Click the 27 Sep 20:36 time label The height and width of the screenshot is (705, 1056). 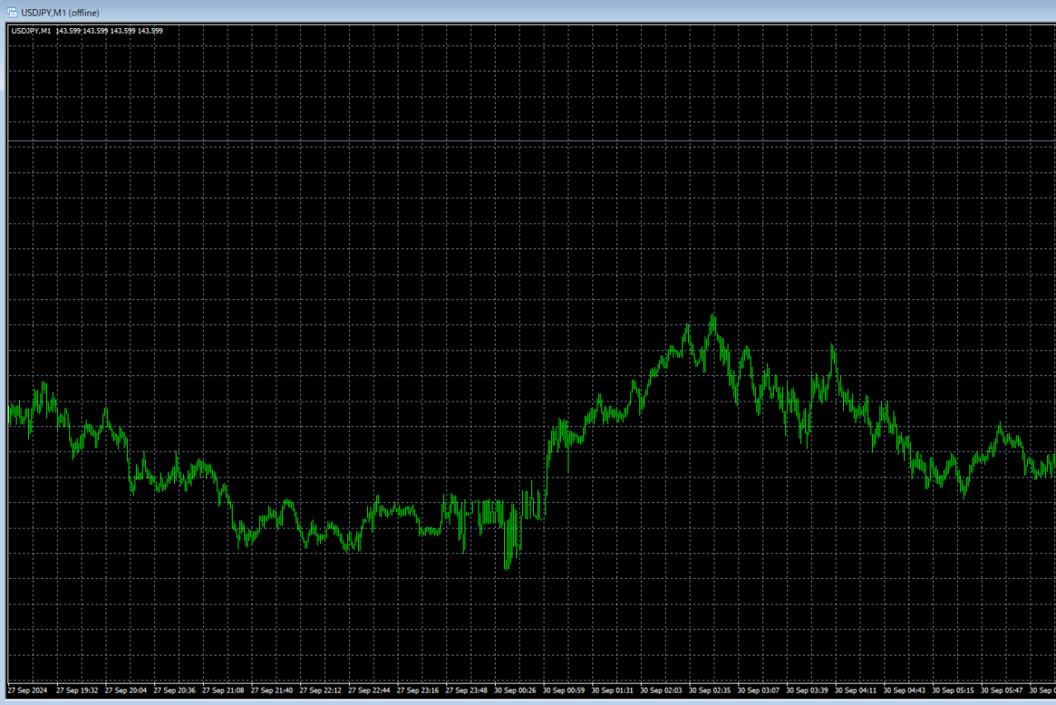pyautogui.click(x=175, y=690)
